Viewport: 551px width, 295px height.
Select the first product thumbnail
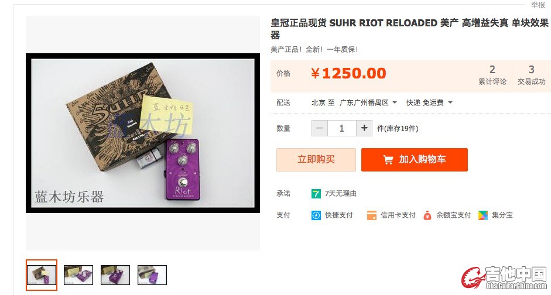42,275
